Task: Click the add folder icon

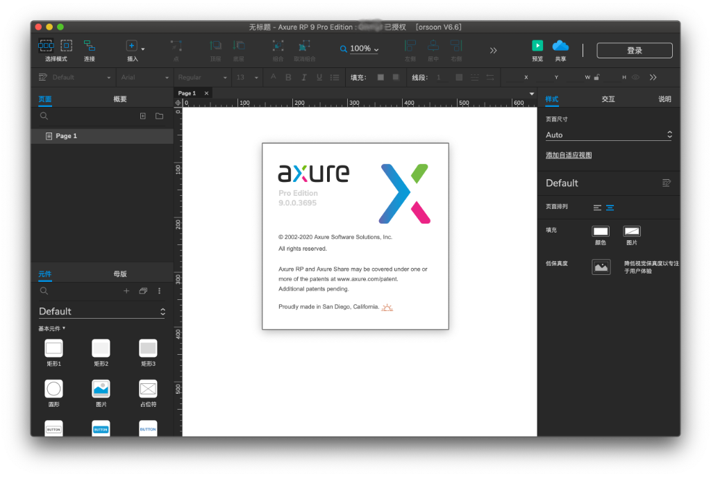Action: click(x=159, y=116)
